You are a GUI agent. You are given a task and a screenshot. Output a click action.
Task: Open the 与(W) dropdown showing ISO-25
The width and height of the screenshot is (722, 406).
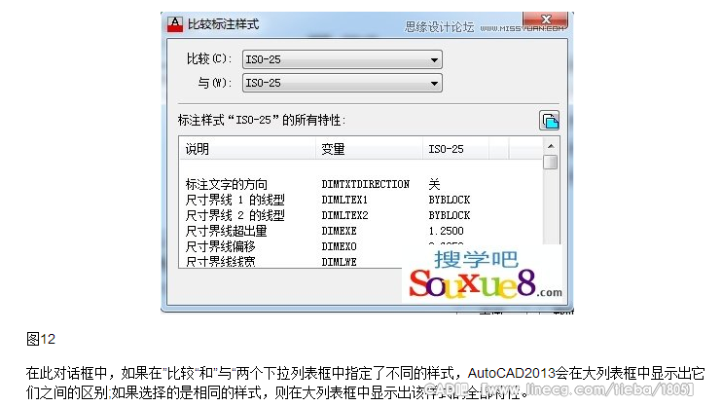(343, 83)
